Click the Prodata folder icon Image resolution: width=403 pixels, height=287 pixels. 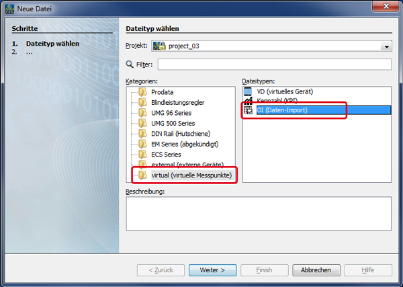click(x=142, y=92)
